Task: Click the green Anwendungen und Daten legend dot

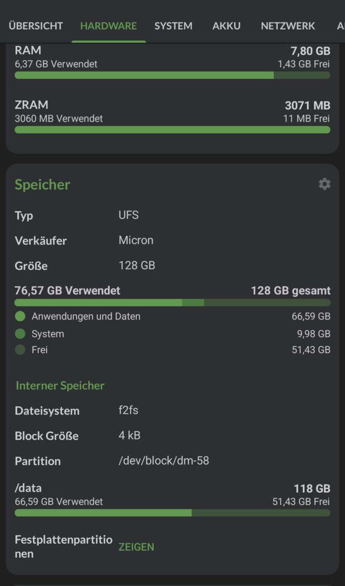Action: 20,316
